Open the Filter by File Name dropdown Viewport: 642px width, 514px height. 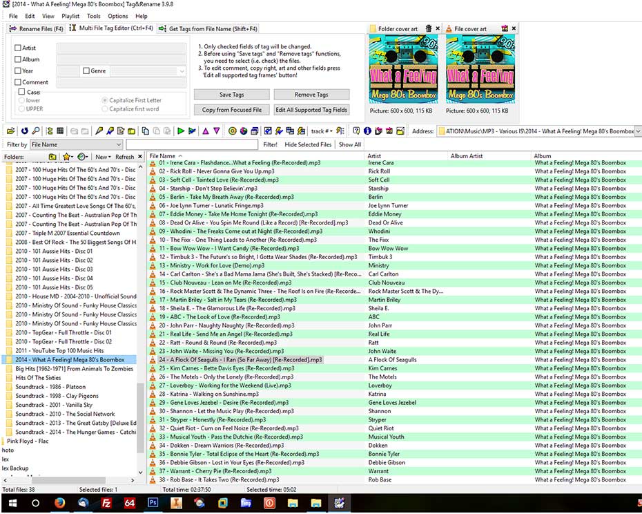(77, 144)
